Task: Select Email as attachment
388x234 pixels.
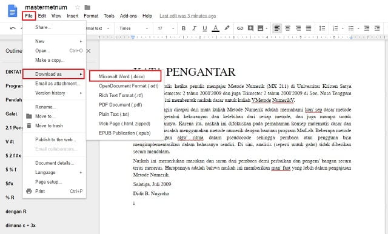Action: [x=54, y=84]
